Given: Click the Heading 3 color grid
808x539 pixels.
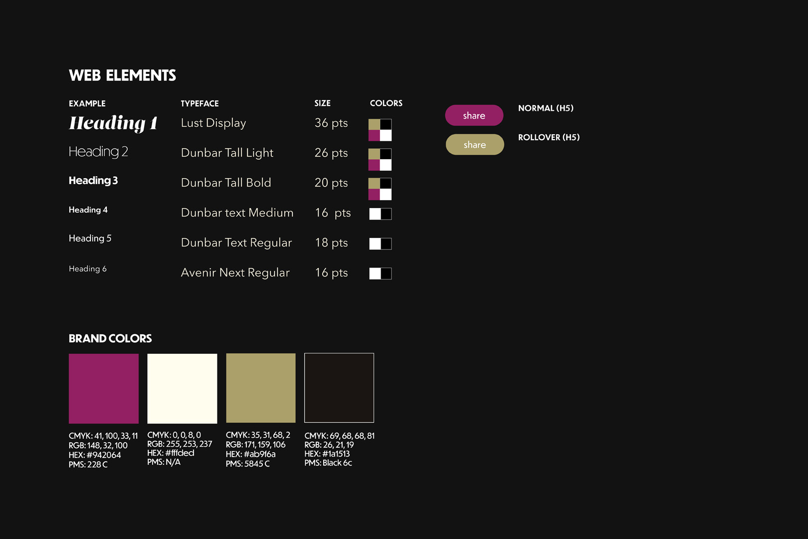Looking at the screenshot, I should (x=380, y=189).
